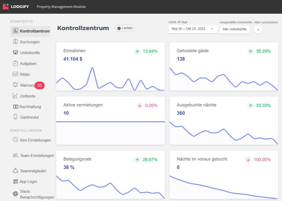This screenshot has height=201, width=282.
Task: Click the 138 hosted guests value
Action: tap(181, 59)
